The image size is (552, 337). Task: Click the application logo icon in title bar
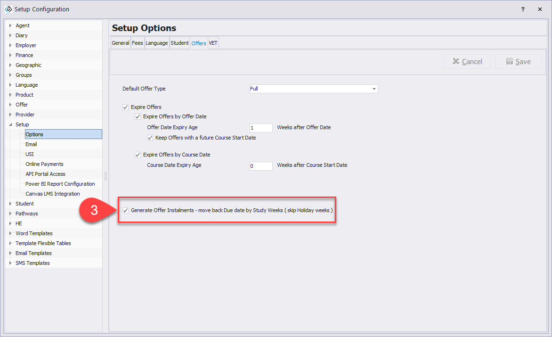8,9
